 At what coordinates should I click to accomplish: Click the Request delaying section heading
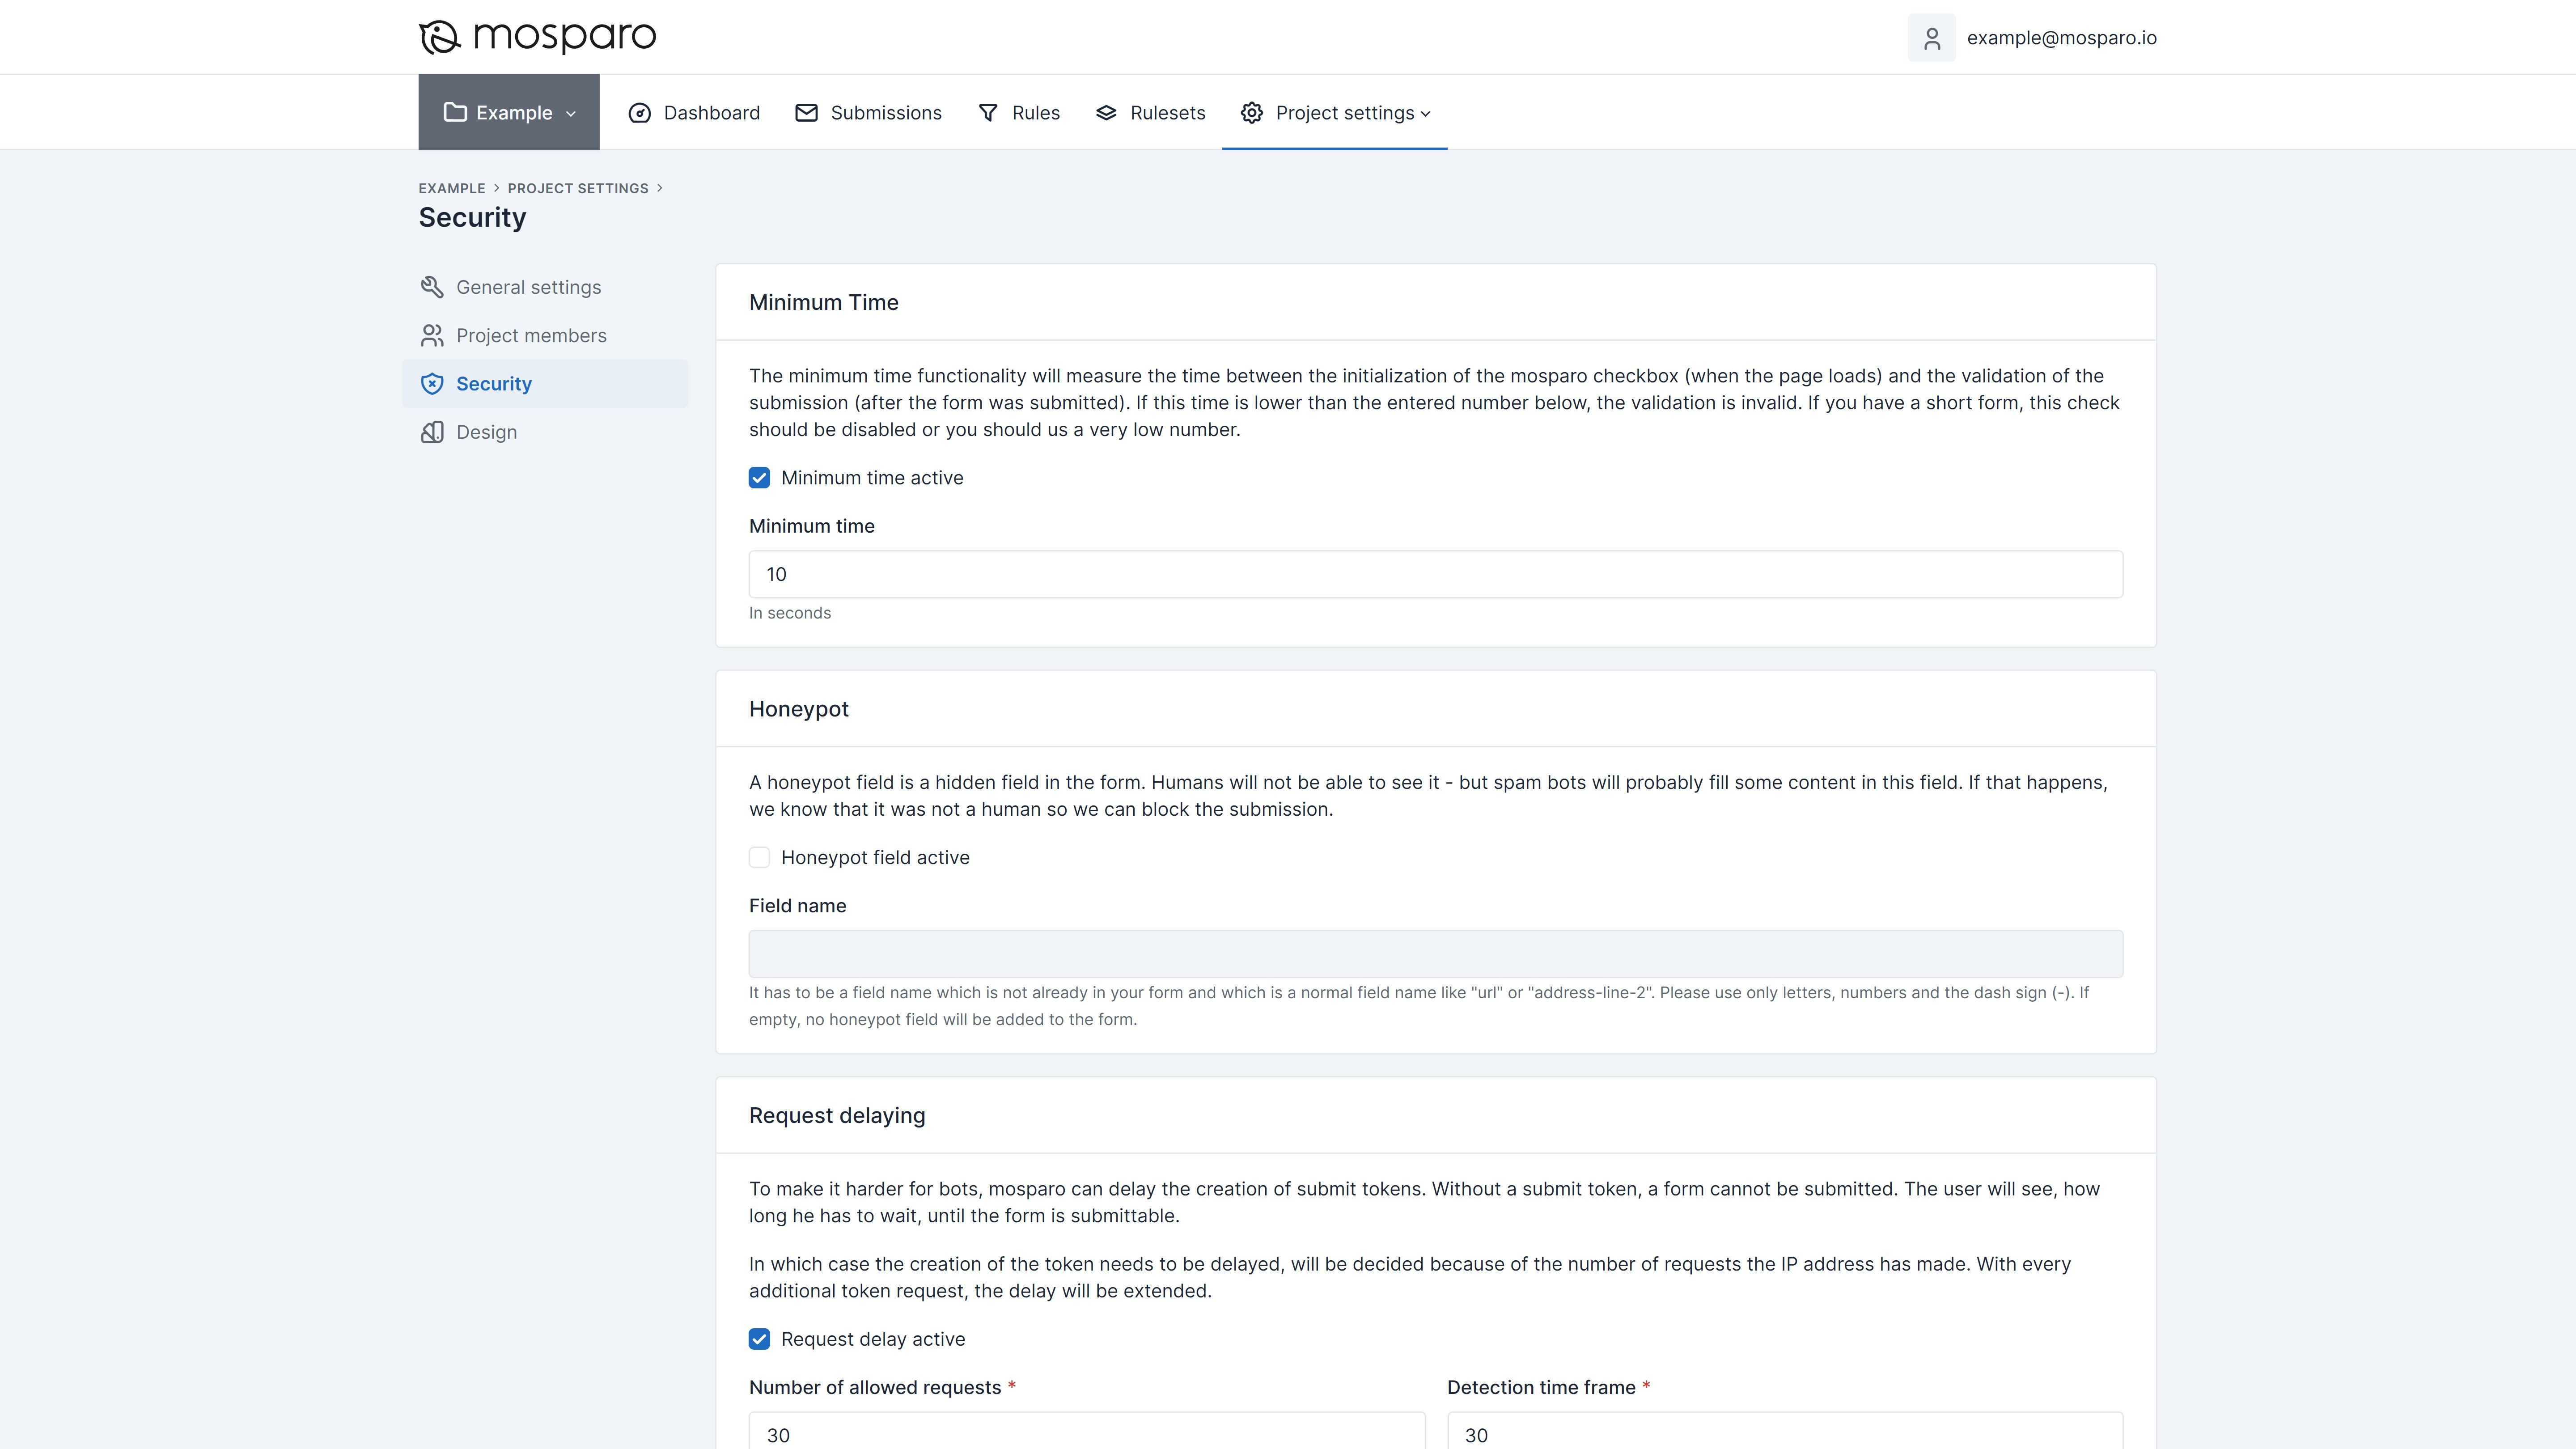point(837,1116)
